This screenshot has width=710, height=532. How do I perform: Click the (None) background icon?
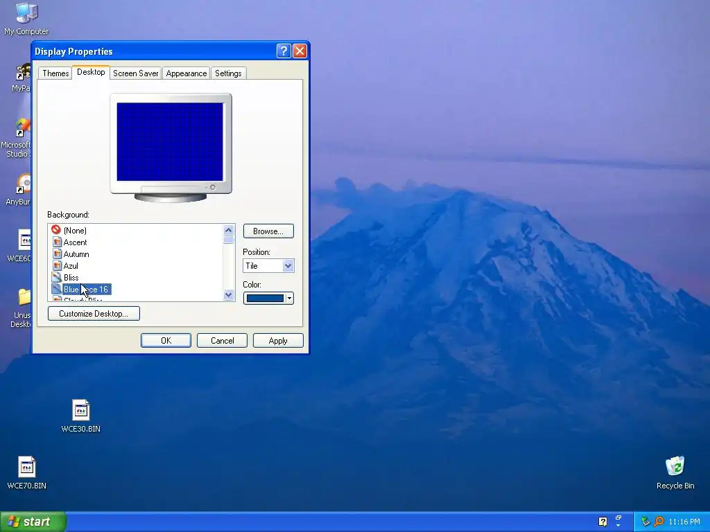pyautogui.click(x=56, y=230)
